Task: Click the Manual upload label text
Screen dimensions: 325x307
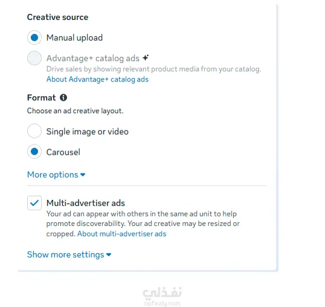Action: 74,37
